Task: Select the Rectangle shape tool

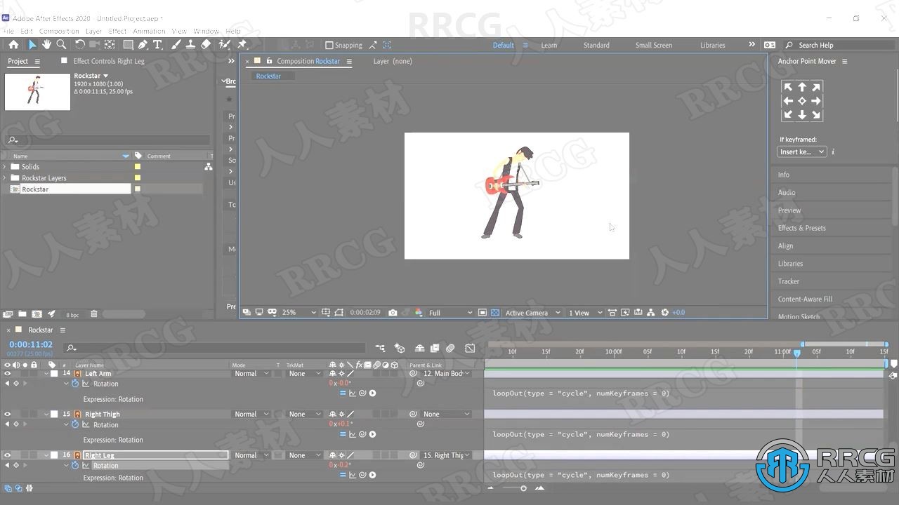Action: [128, 44]
